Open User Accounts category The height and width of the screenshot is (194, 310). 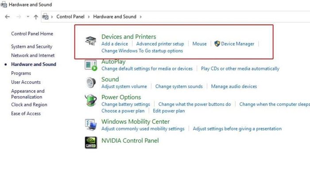(26, 82)
